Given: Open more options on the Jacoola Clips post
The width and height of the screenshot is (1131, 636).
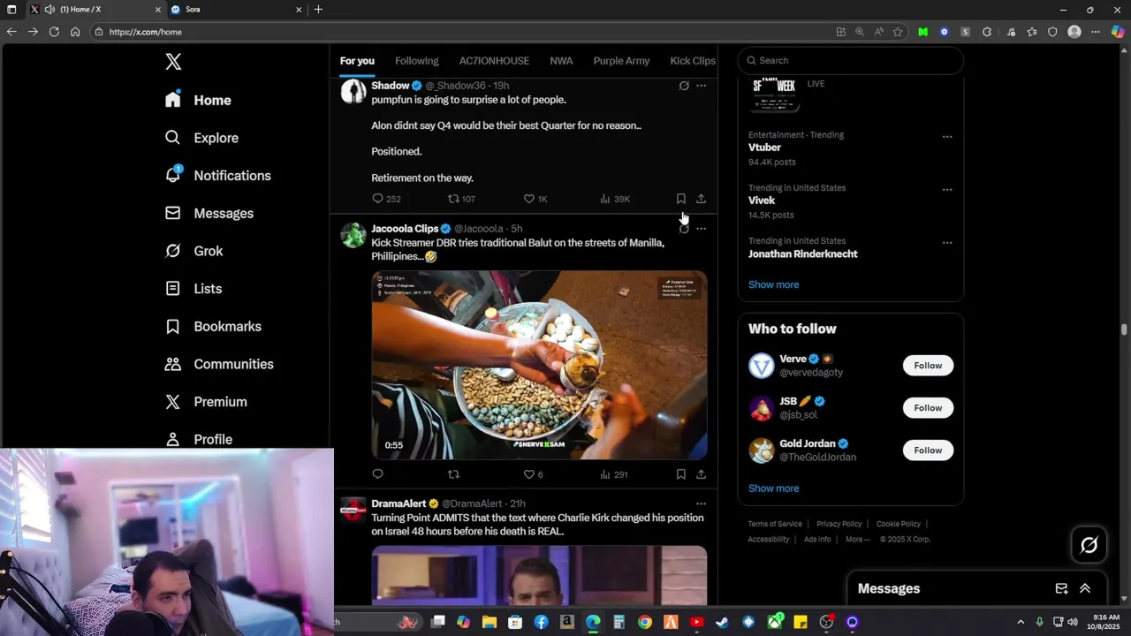Looking at the screenshot, I should (701, 229).
